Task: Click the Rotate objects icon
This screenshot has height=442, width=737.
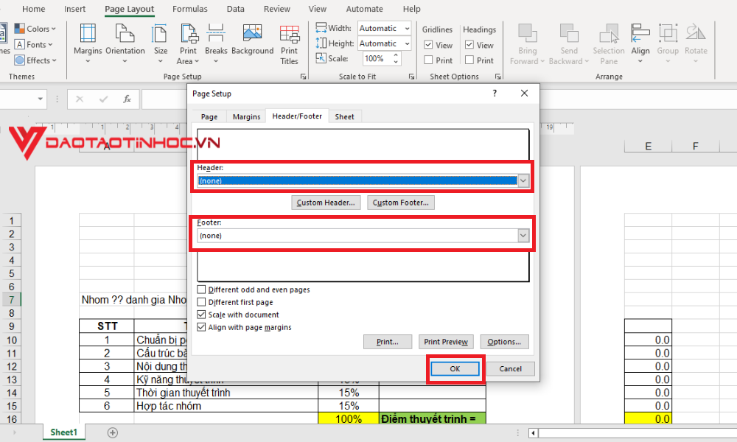Action: pyautogui.click(x=696, y=34)
